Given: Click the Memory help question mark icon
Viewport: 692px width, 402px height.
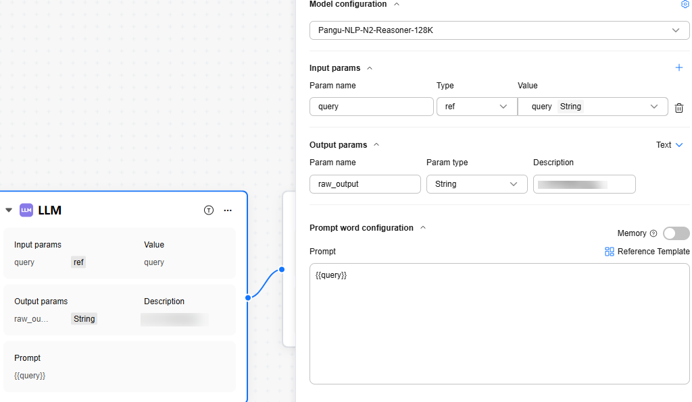Looking at the screenshot, I should 653,233.
